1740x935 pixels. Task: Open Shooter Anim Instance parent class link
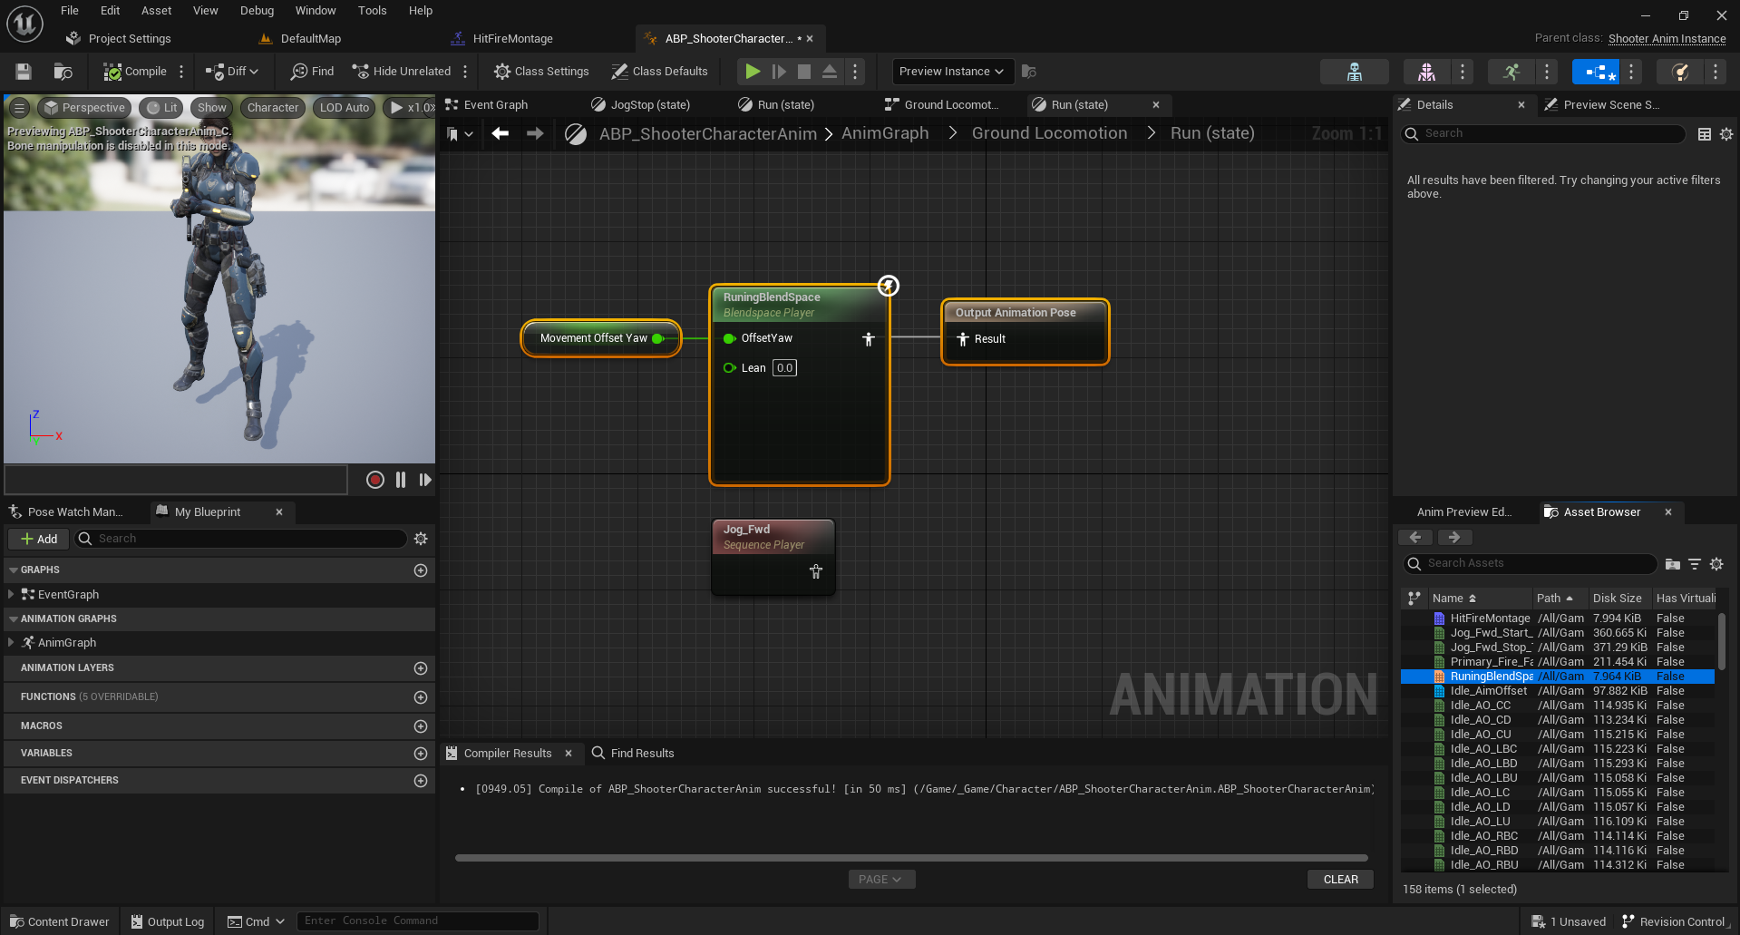point(1667,39)
